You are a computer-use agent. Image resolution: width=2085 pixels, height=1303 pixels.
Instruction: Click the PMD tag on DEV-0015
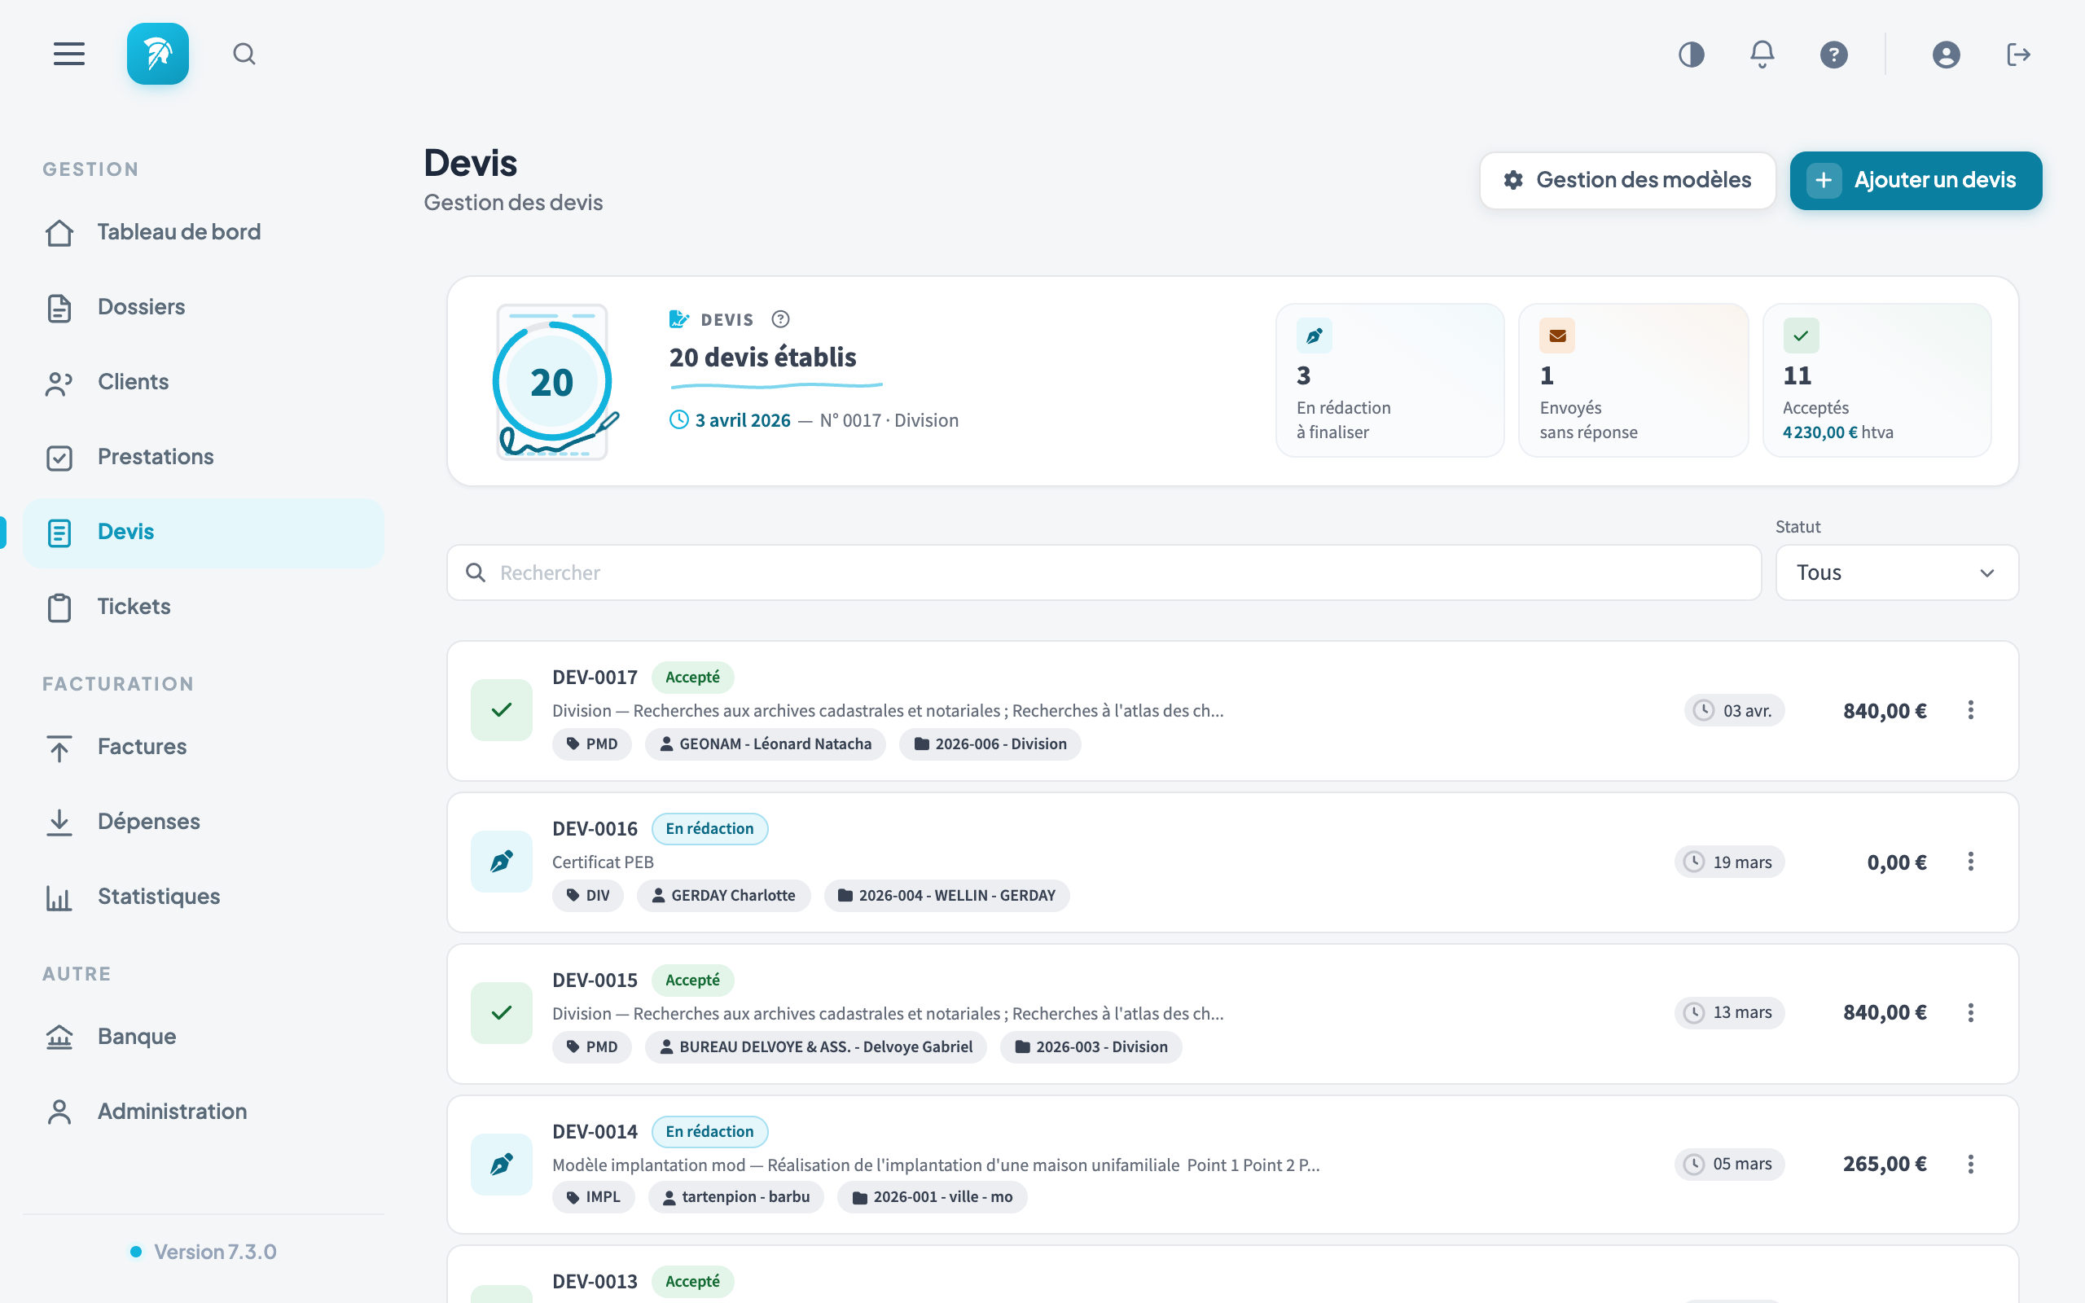[592, 1047]
